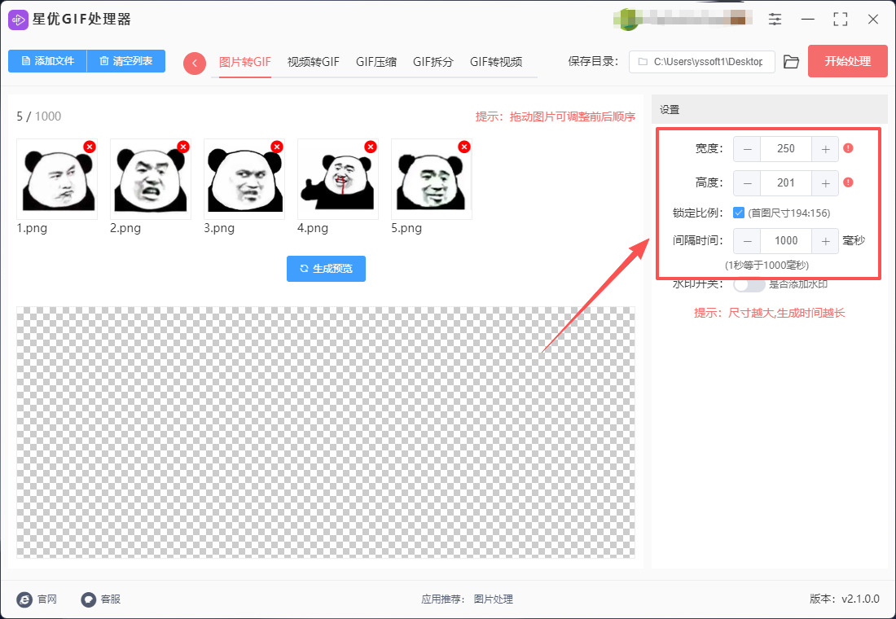Screen dimensions: 896x619
Task: Click 生成预览 button
Action: 326,269
